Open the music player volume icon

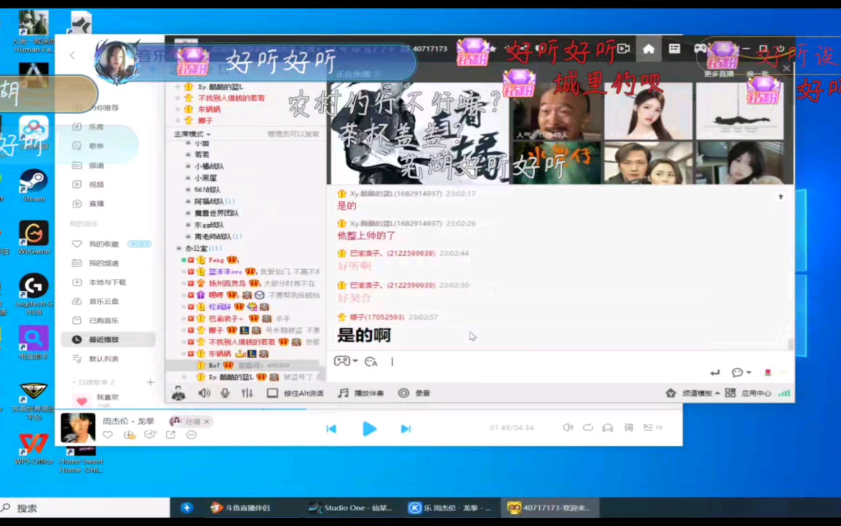point(567,427)
